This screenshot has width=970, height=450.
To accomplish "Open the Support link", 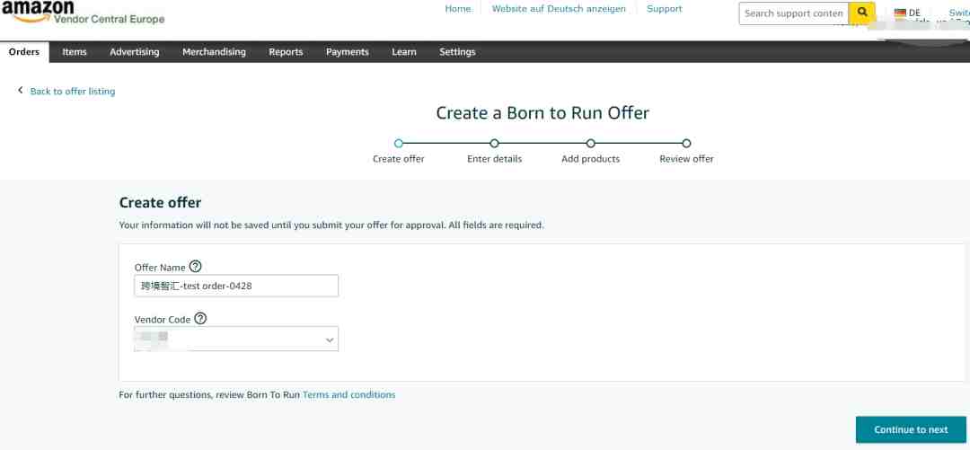I will tap(665, 9).
